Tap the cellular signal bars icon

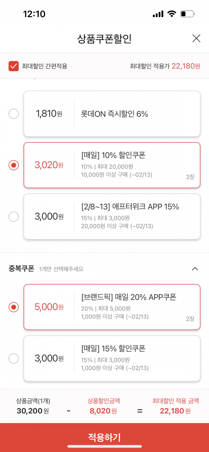coord(158,14)
